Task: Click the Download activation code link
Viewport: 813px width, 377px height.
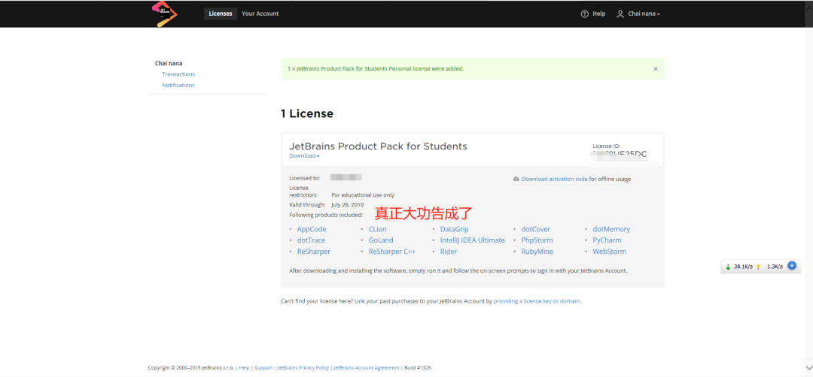Action: 554,179
